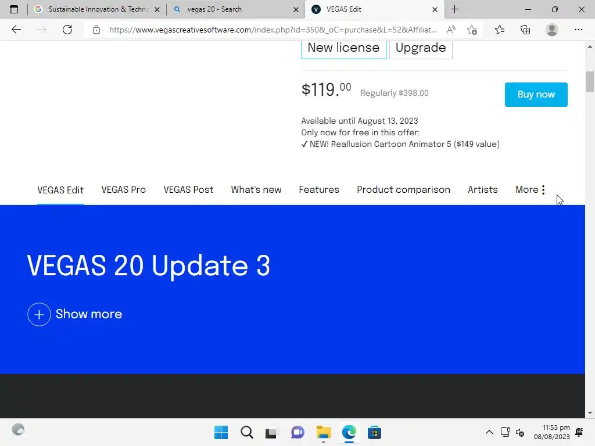
Task: Open Task View on taskbar
Action: pyautogui.click(x=271, y=432)
